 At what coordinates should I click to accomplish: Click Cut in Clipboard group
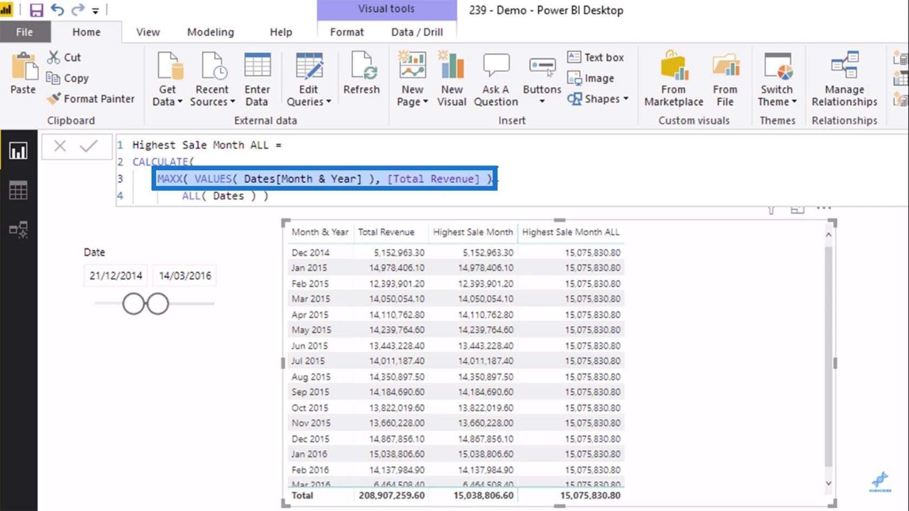[x=64, y=57]
